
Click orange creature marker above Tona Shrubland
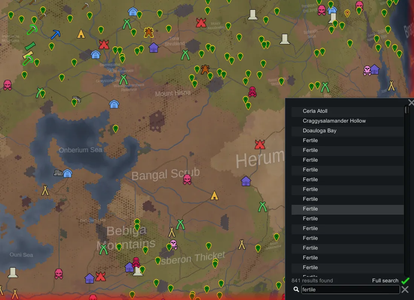[x=149, y=32]
